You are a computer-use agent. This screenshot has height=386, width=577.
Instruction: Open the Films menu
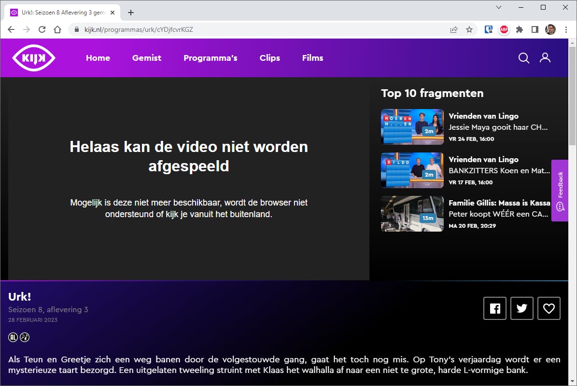(313, 58)
